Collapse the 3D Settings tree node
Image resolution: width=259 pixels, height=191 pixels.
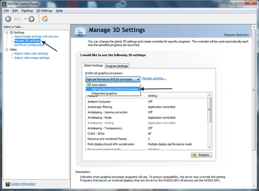click(7, 33)
